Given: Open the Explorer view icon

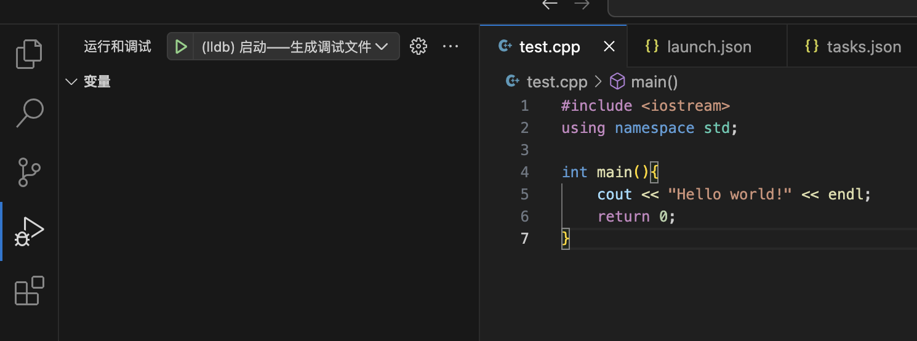Looking at the screenshot, I should pyautogui.click(x=29, y=54).
